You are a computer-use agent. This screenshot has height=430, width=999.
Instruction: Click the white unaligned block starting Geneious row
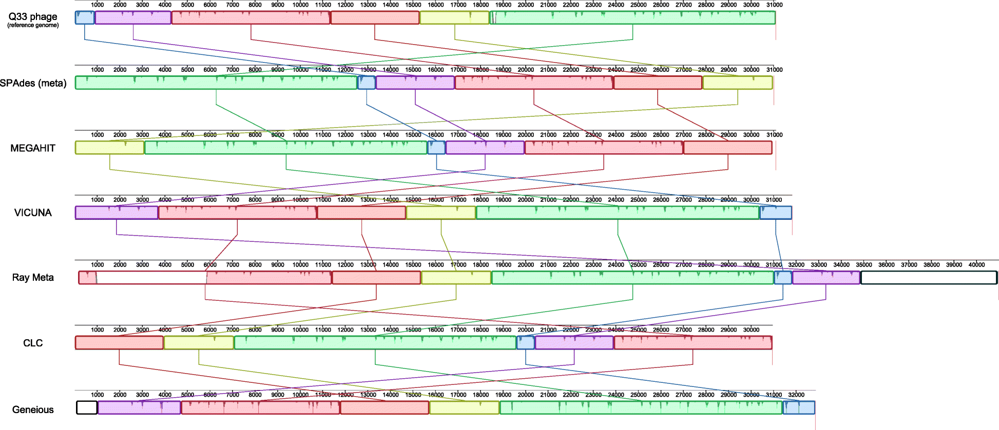pyautogui.click(x=87, y=408)
